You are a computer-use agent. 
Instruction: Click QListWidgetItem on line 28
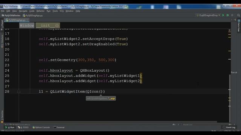pos(67,91)
